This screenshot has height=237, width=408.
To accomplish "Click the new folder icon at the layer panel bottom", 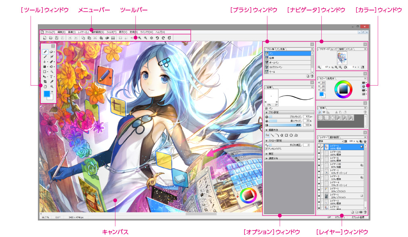I will point(357,212).
